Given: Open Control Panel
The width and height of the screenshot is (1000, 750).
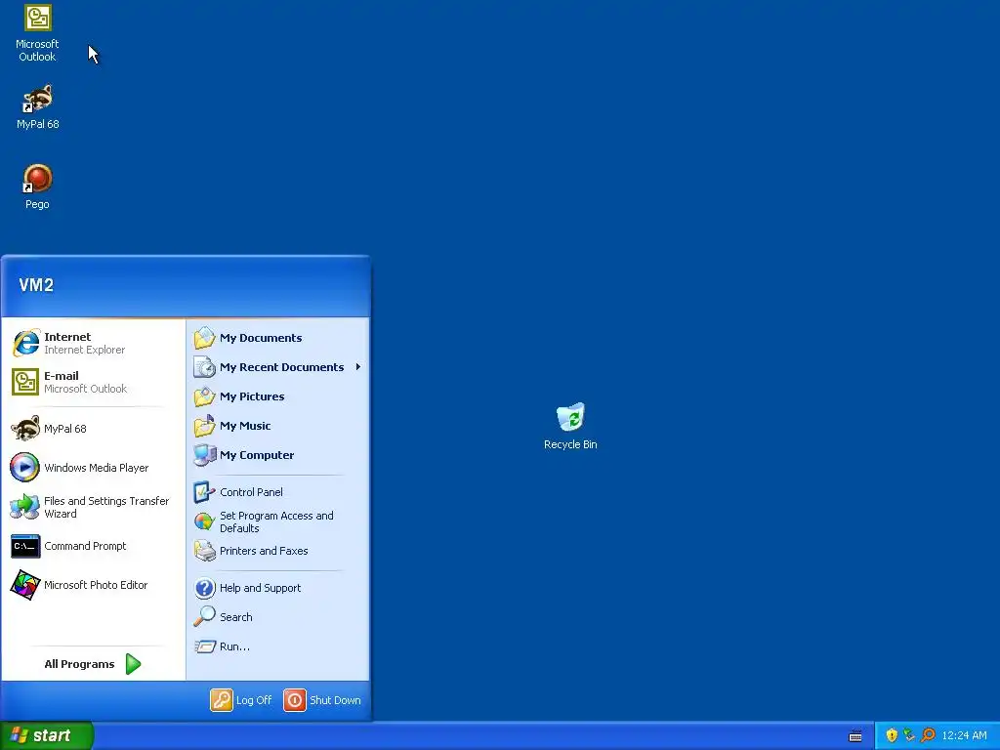Looking at the screenshot, I should (x=278, y=492).
